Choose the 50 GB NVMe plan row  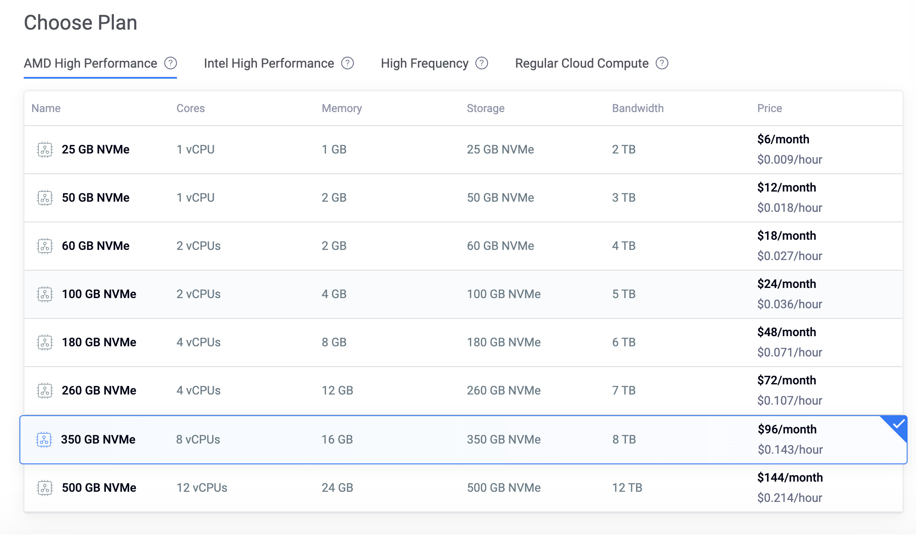click(464, 198)
